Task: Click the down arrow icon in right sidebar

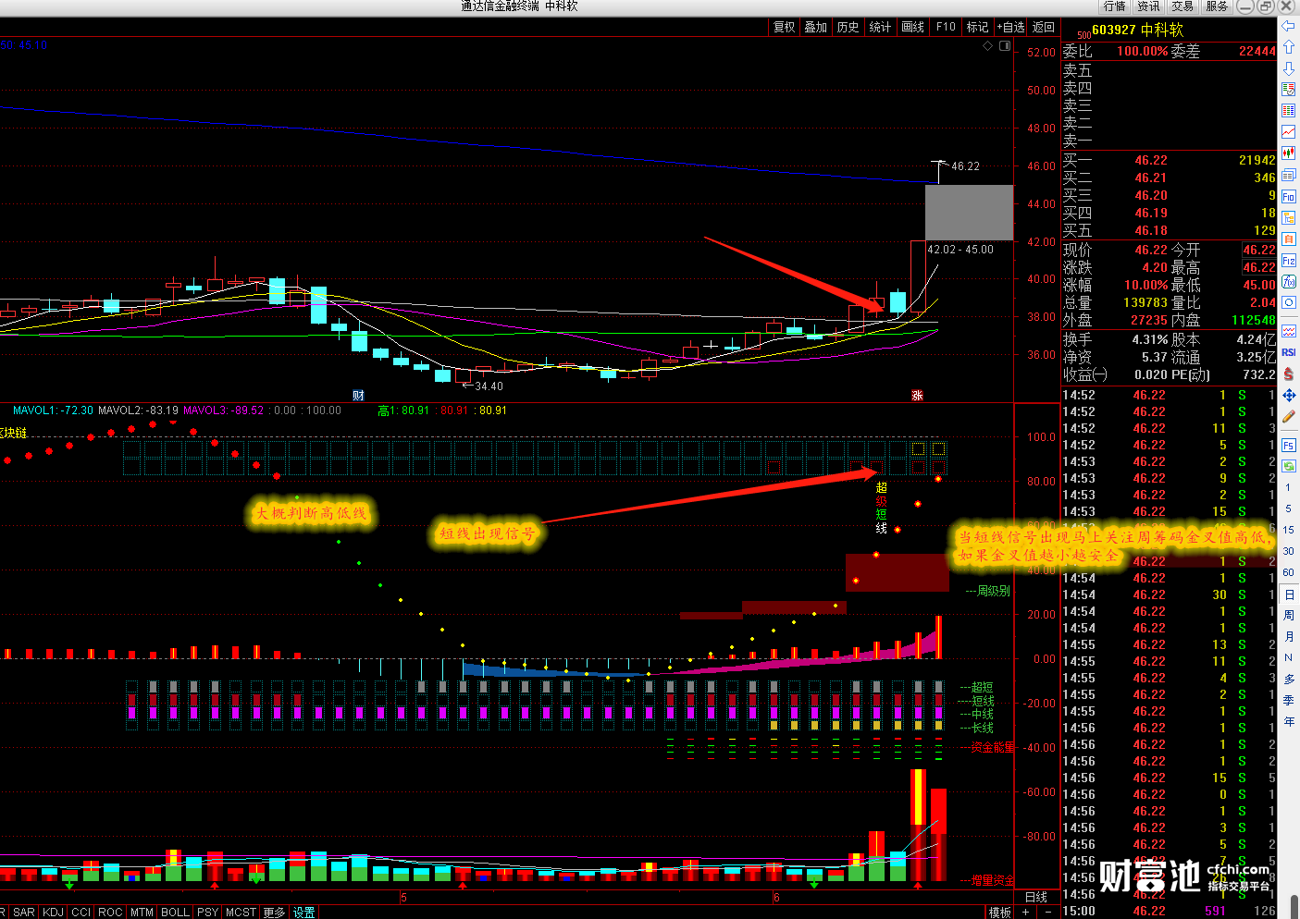Action: coord(1288,68)
